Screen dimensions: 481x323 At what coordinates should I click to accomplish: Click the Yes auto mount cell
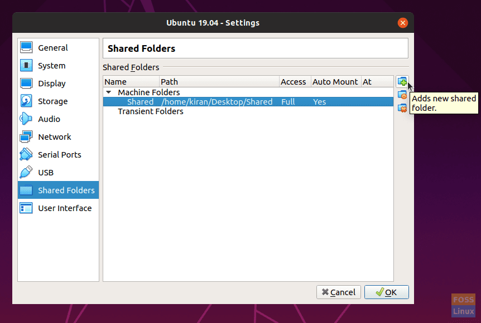click(319, 102)
